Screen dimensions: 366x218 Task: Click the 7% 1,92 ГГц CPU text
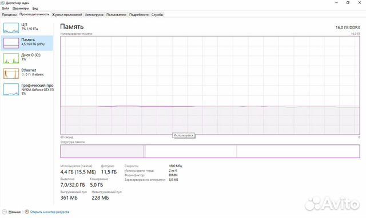click(30, 29)
